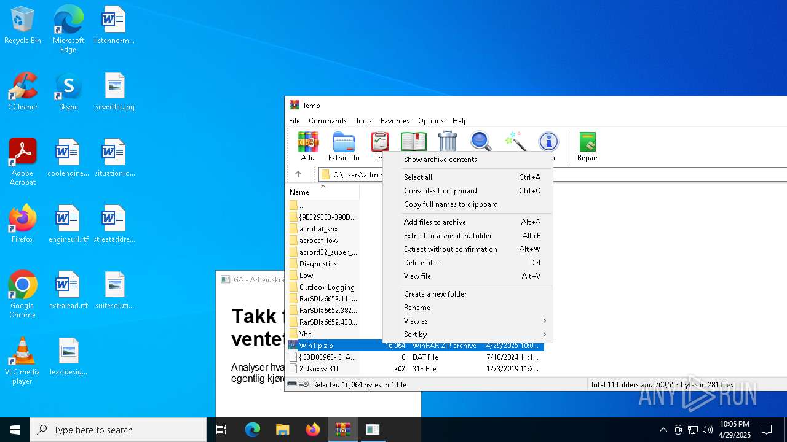
Task: Choose Select all in context menu
Action: pos(467,177)
